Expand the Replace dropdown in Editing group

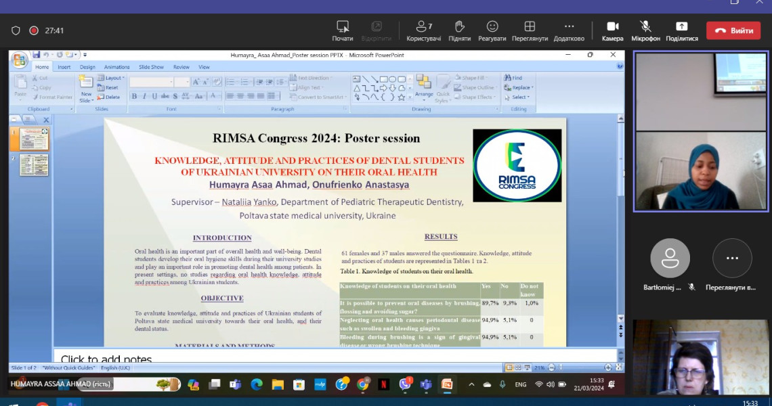tap(519, 87)
